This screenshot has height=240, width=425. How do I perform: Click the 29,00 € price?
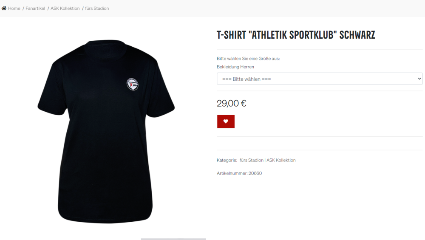click(232, 103)
